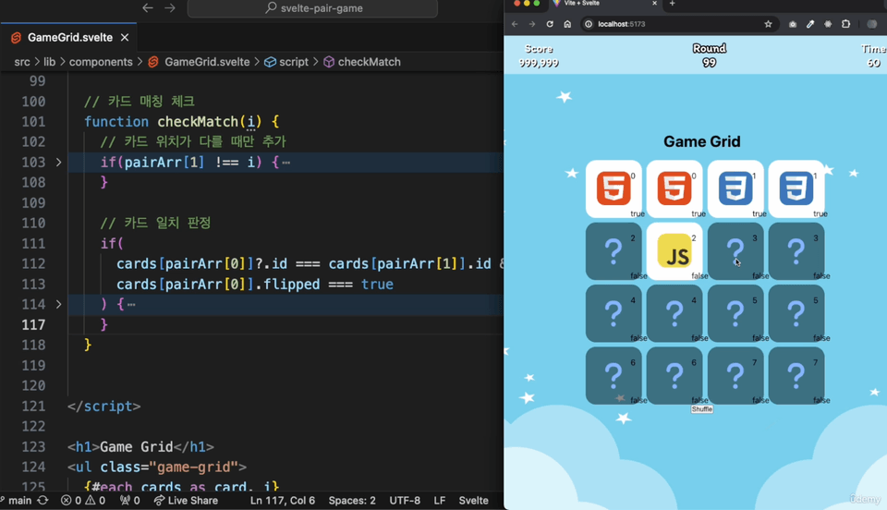Open the checkMatch breadcrumb
887x510 pixels.
[362, 62]
